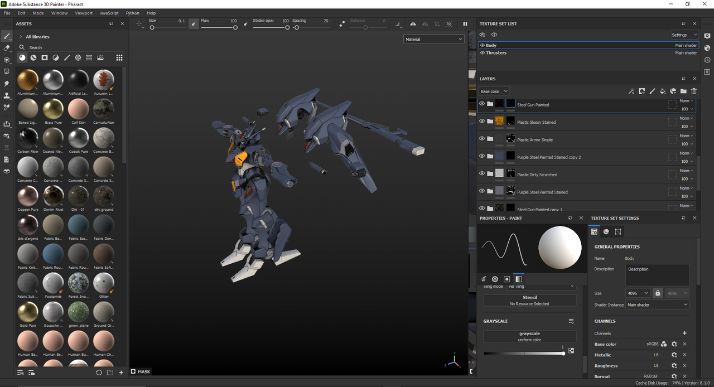Hide Purple Steel Painted Stained copy 2
Viewport: 714px width, 387px height.
click(x=482, y=156)
